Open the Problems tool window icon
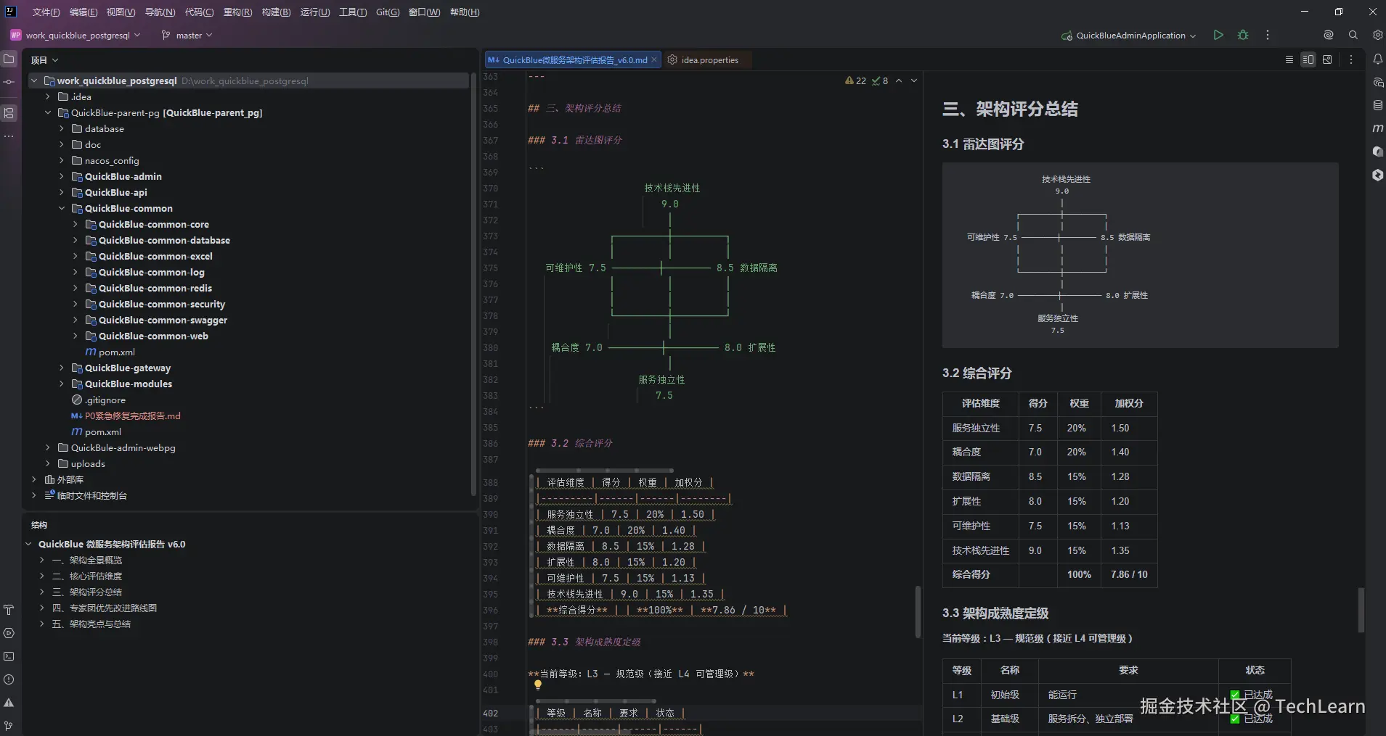This screenshot has width=1386, height=736. tap(9, 679)
